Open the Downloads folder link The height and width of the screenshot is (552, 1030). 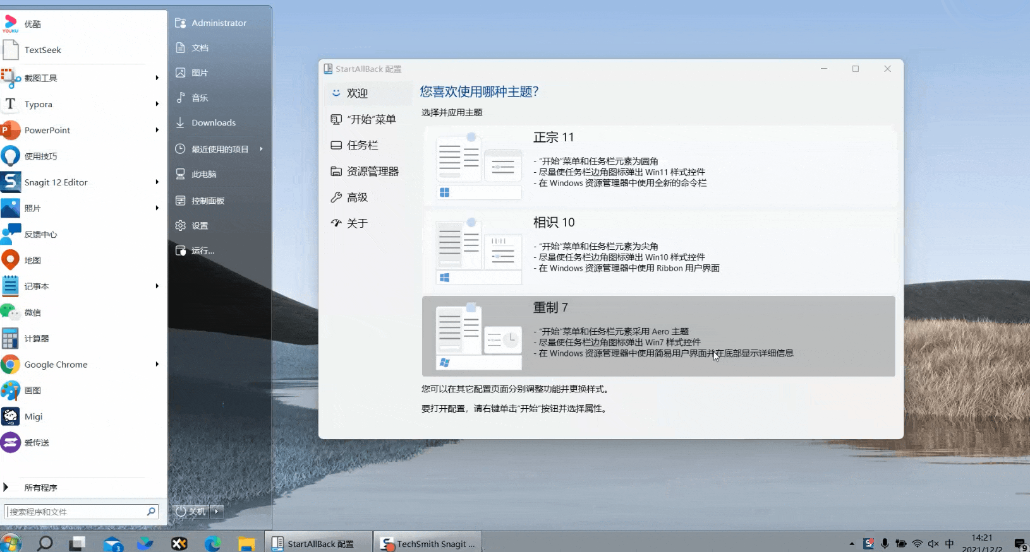point(220,122)
